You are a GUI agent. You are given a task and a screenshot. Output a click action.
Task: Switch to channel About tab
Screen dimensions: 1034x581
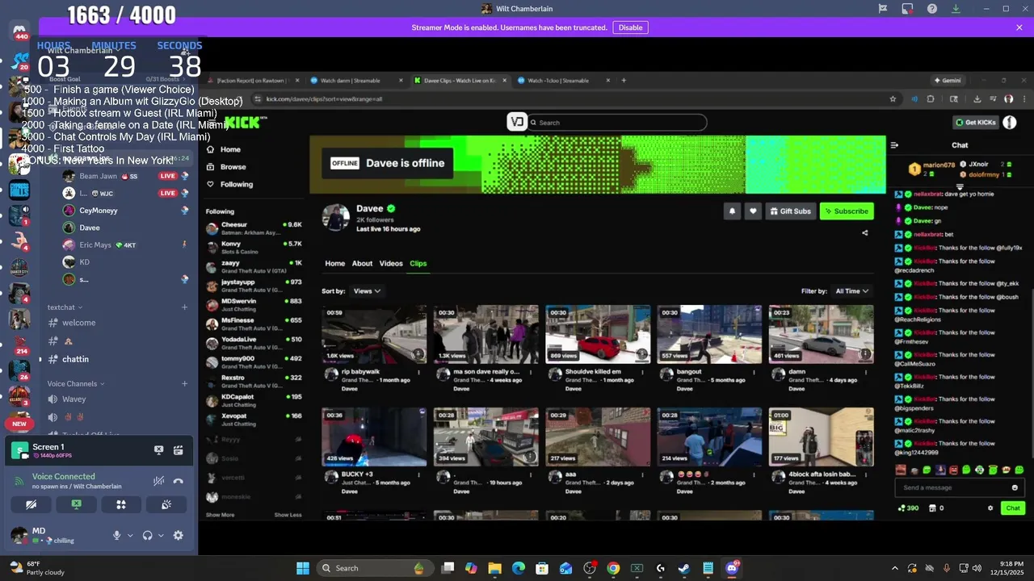pyautogui.click(x=362, y=264)
